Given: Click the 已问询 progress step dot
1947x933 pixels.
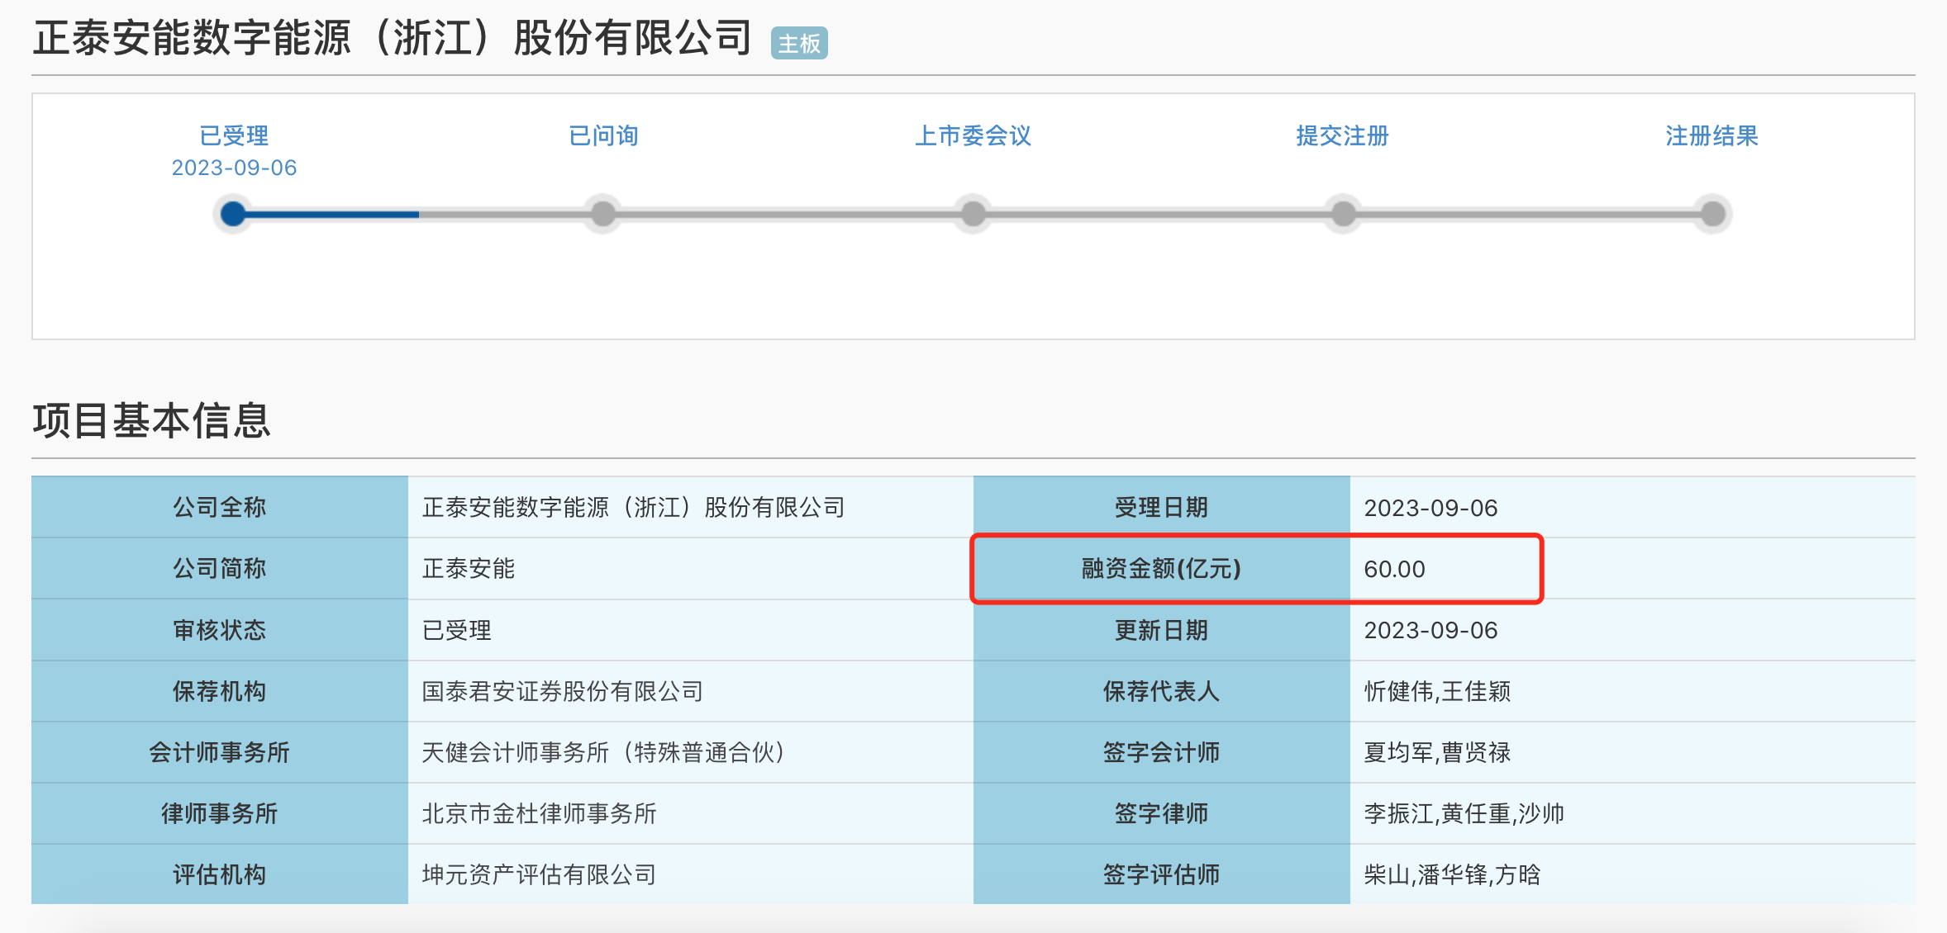Looking at the screenshot, I should click(603, 214).
